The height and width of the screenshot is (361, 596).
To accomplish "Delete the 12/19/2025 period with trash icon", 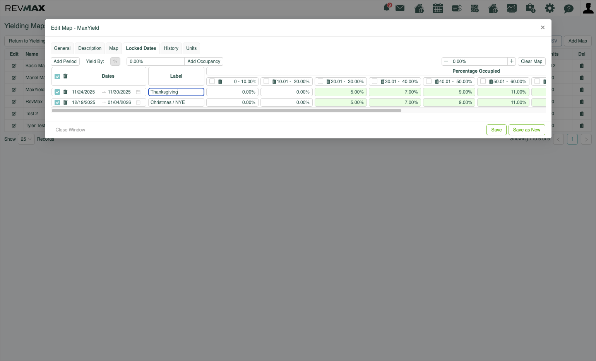I will [x=65, y=102].
